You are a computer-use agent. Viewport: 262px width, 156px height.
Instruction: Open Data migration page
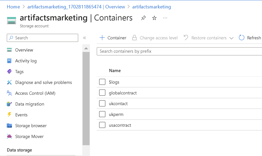click(30, 104)
